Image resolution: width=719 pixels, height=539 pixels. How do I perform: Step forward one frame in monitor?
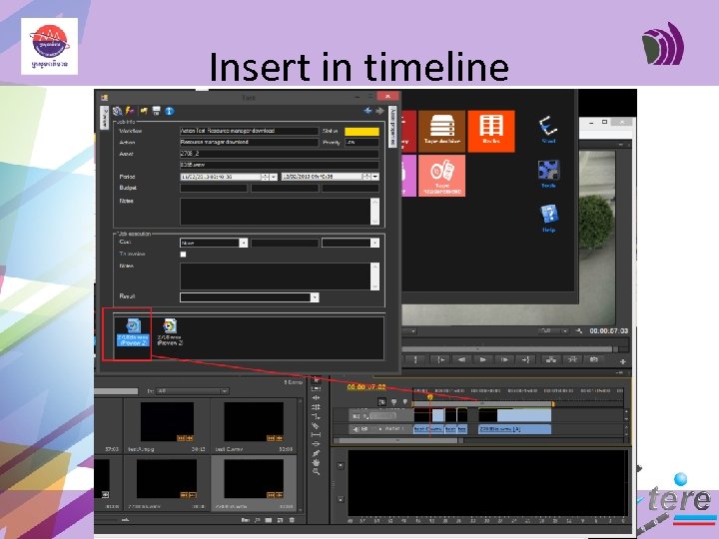[504, 359]
